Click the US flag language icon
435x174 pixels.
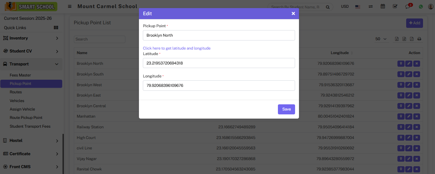(358, 6)
